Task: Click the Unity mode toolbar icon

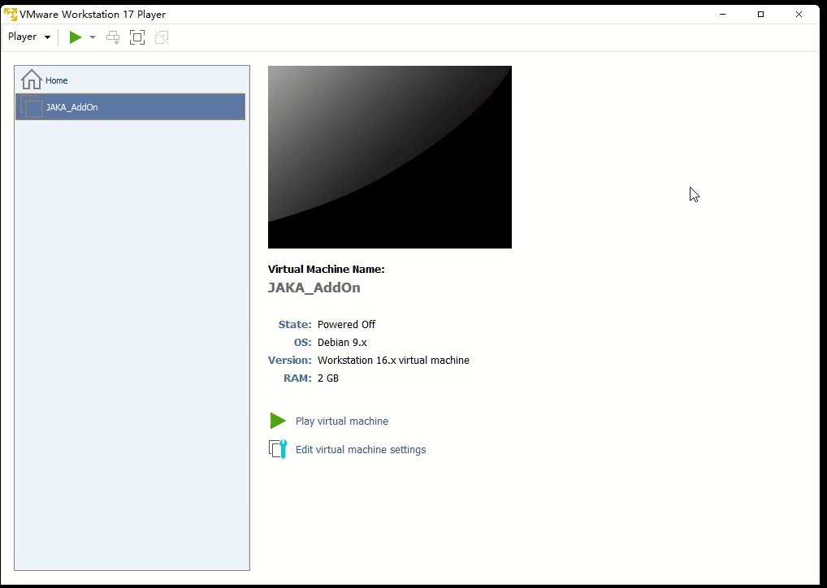Action: tap(162, 37)
